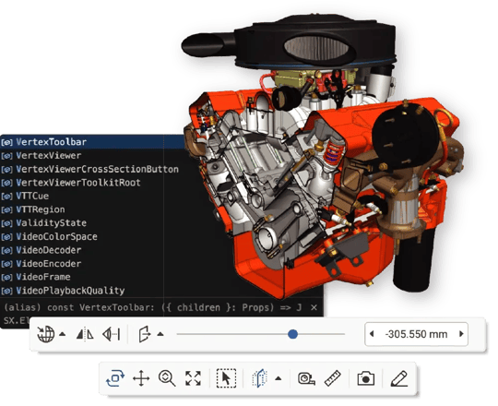498x406 pixels.
Task: Activate the pan tool
Action: [141, 378]
